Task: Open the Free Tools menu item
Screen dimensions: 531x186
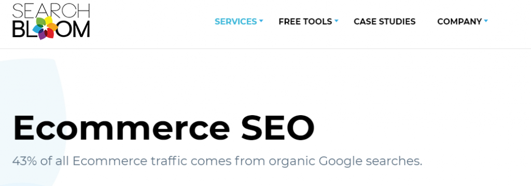Action: 305,22
